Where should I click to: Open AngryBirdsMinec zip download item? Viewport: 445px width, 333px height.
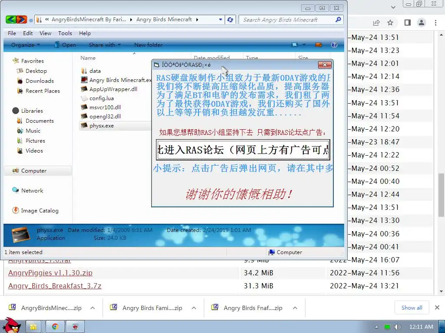coord(45,308)
